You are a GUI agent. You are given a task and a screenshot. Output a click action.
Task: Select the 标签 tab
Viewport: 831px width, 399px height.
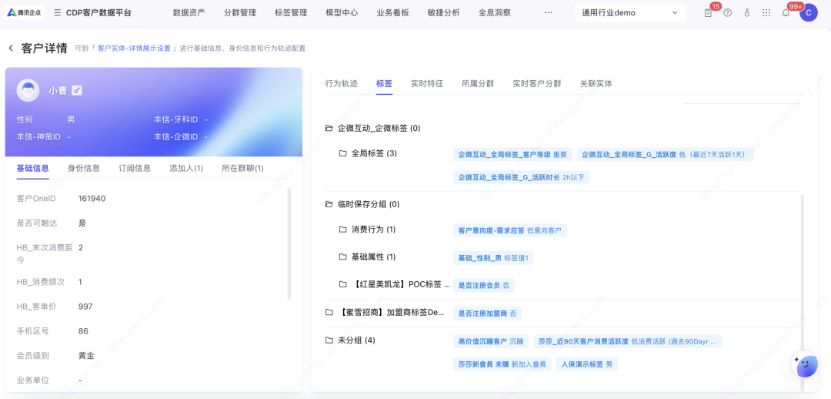(384, 83)
